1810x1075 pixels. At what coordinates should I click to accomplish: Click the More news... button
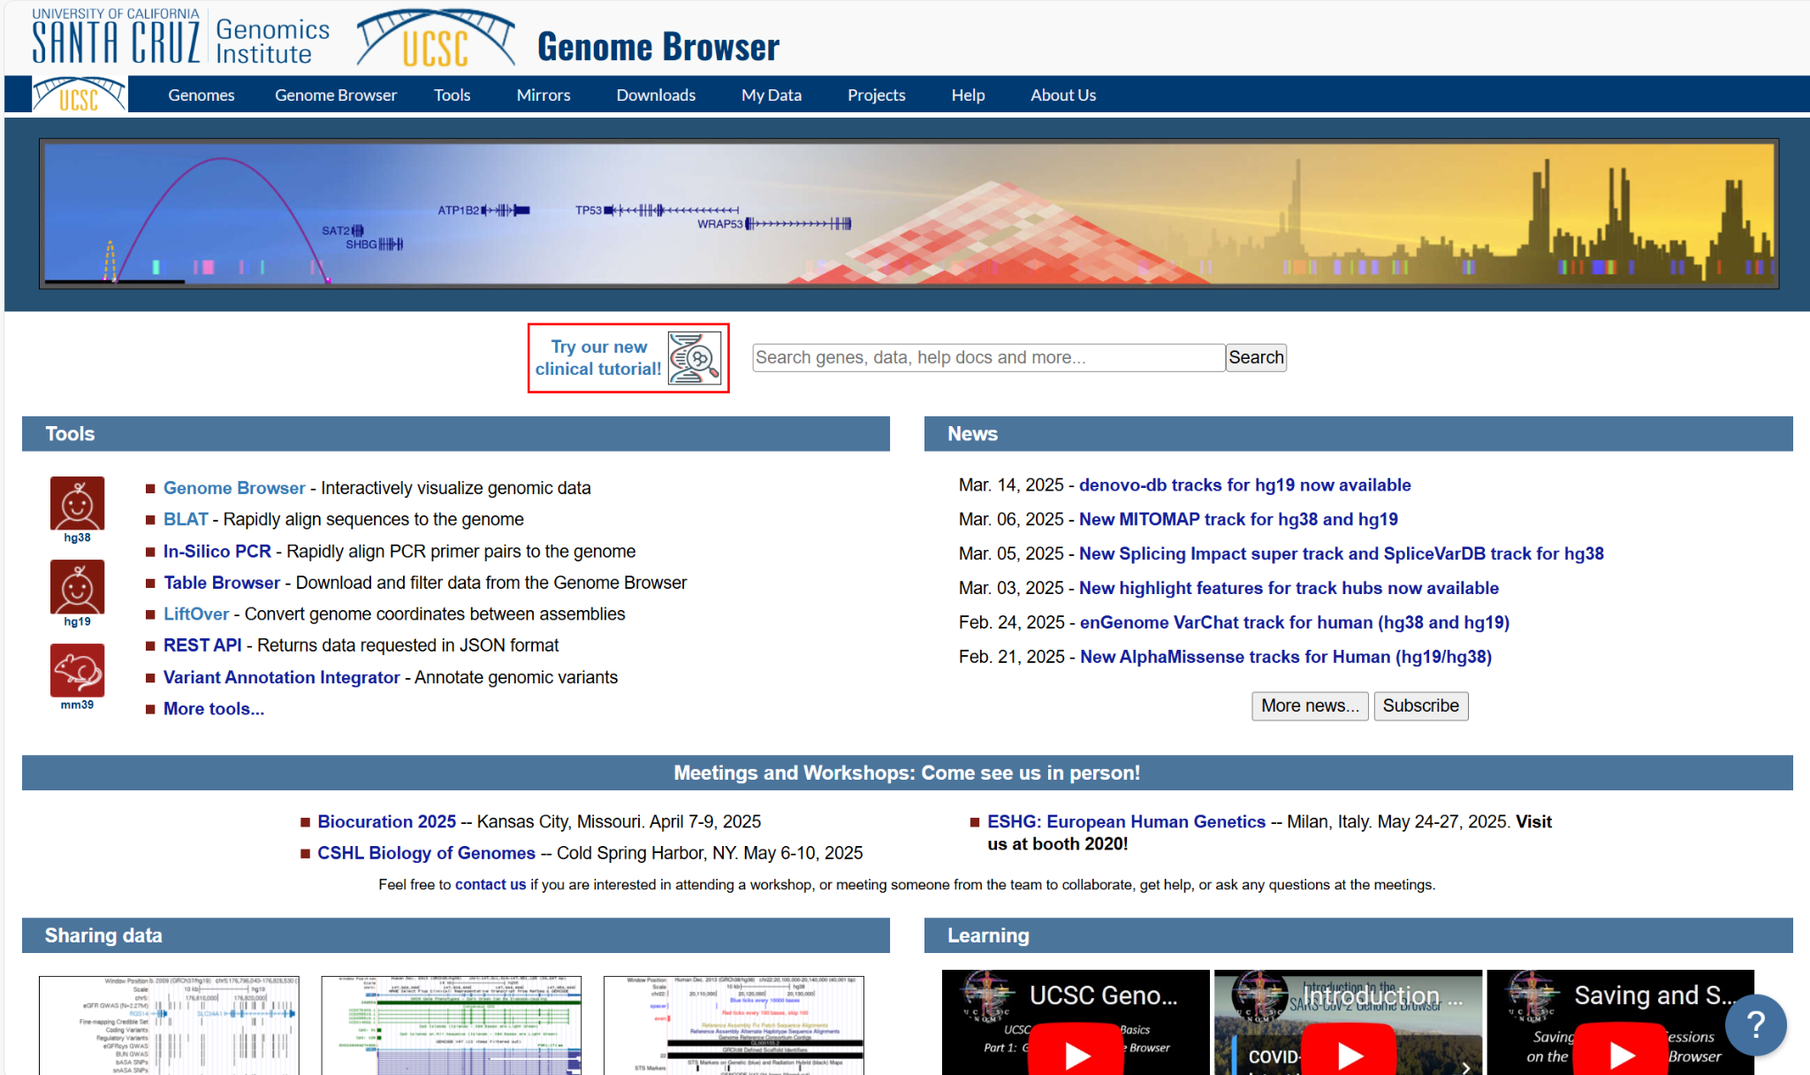point(1310,705)
